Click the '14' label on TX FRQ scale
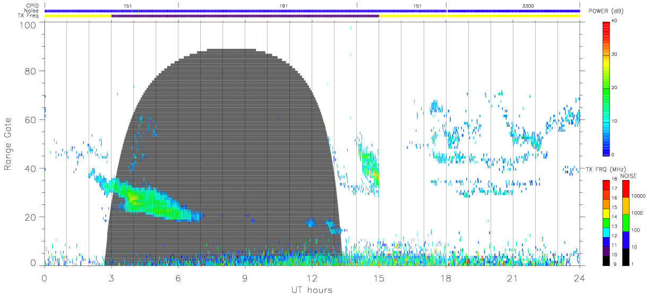 click(615, 217)
